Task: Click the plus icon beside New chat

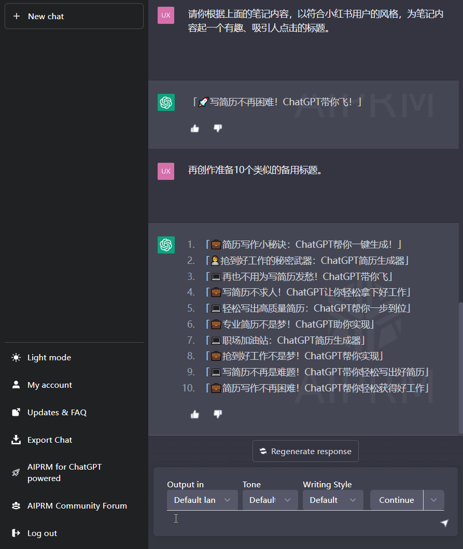Action: pos(17,16)
